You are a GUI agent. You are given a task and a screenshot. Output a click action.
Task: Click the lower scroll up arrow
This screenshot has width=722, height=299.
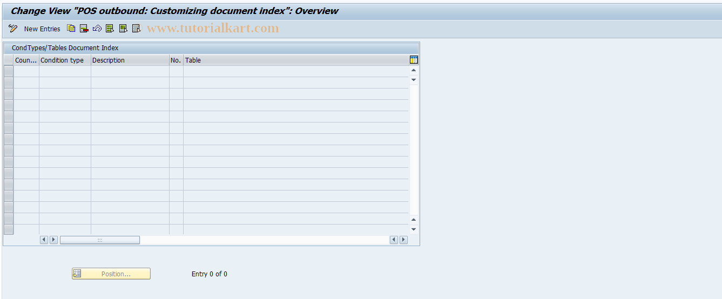tap(414, 219)
